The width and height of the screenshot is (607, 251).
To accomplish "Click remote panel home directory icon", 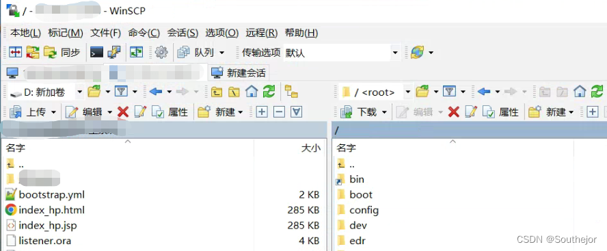I will [x=580, y=92].
